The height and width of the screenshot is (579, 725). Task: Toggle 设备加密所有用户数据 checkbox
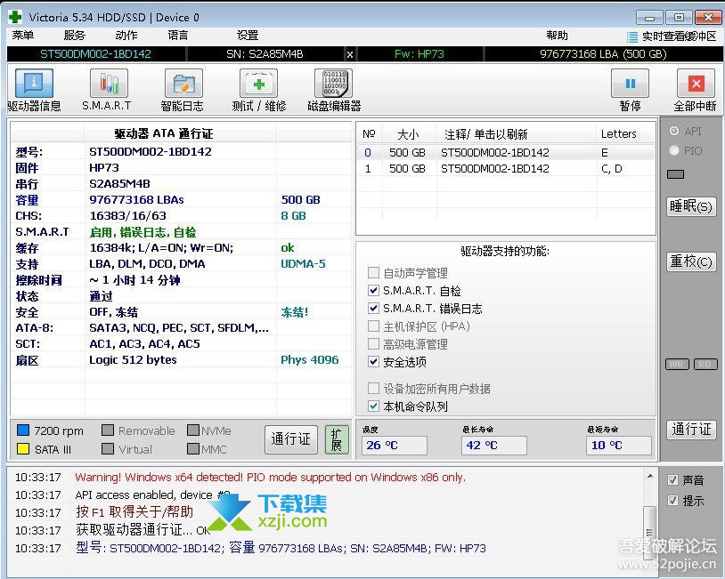373,389
